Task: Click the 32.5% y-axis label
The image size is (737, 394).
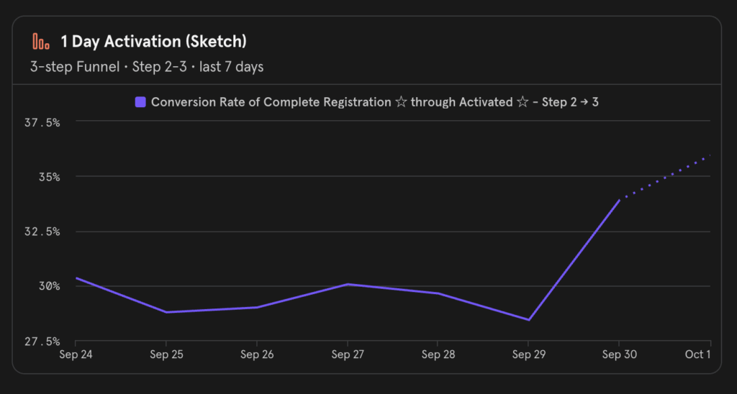Action: (41, 232)
